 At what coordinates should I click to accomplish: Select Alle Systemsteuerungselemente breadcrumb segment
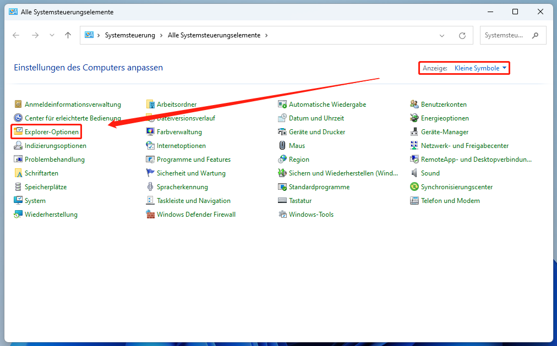214,35
